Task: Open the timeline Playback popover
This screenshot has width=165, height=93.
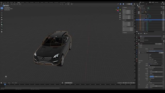Action: click(x=5, y=83)
